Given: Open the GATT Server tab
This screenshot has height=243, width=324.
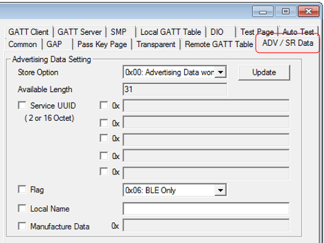Looking at the screenshot, I should [79, 32].
